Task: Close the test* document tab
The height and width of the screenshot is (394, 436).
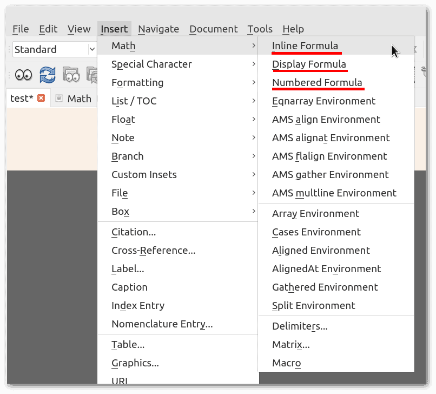Action: tap(41, 98)
